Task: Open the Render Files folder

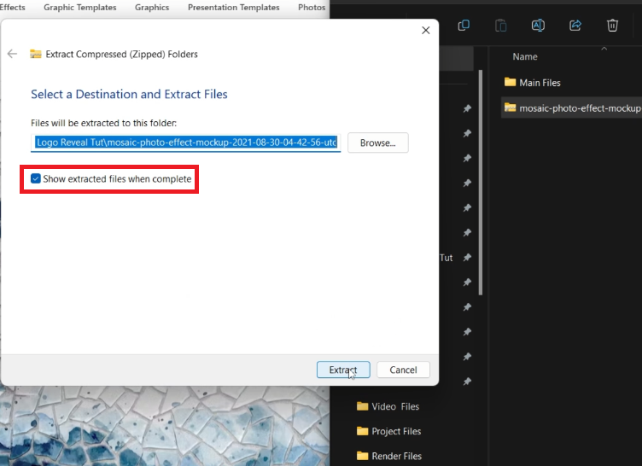Action: [389, 456]
